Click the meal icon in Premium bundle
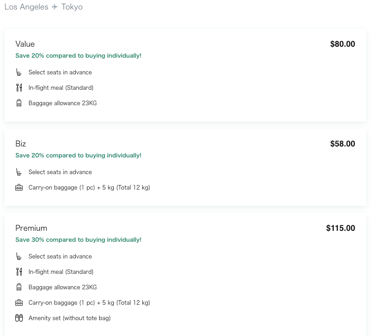 [x=19, y=272]
